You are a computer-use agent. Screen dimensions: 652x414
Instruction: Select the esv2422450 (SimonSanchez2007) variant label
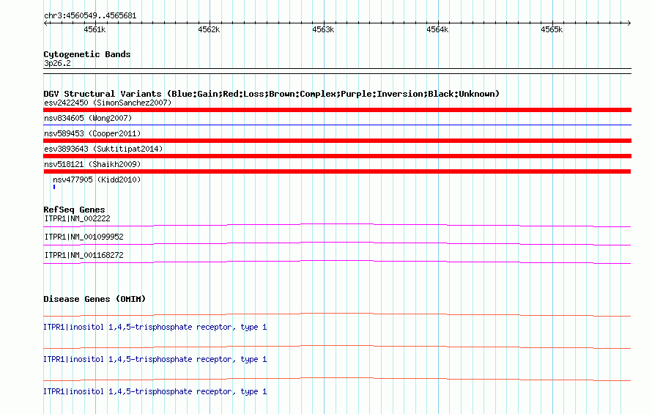click(x=108, y=103)
